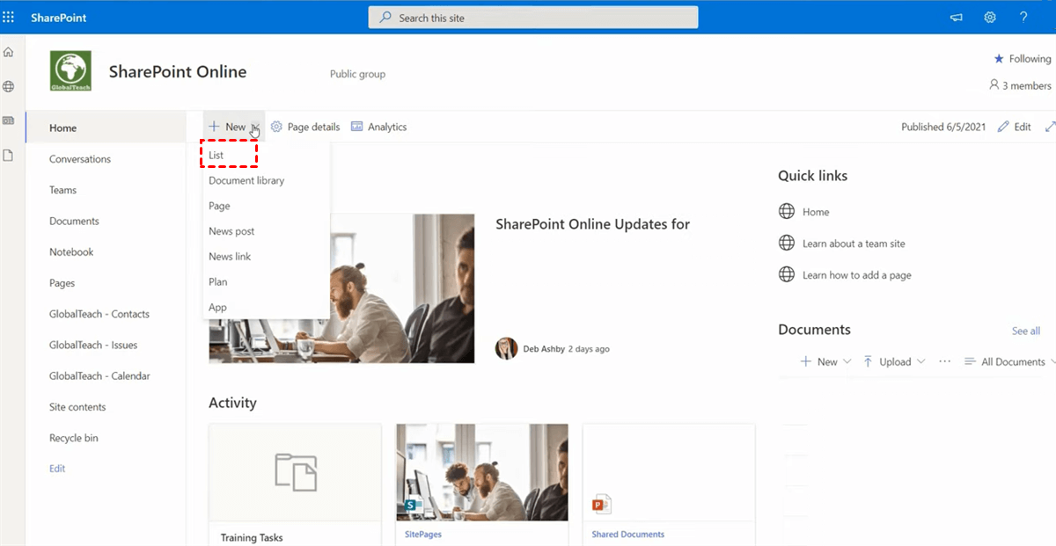
Task: Expand the Upload dropdown
Action: 894,361
